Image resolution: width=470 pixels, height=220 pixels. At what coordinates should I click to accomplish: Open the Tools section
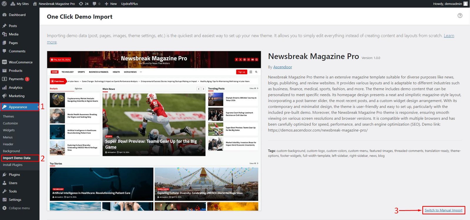point(13,191)
